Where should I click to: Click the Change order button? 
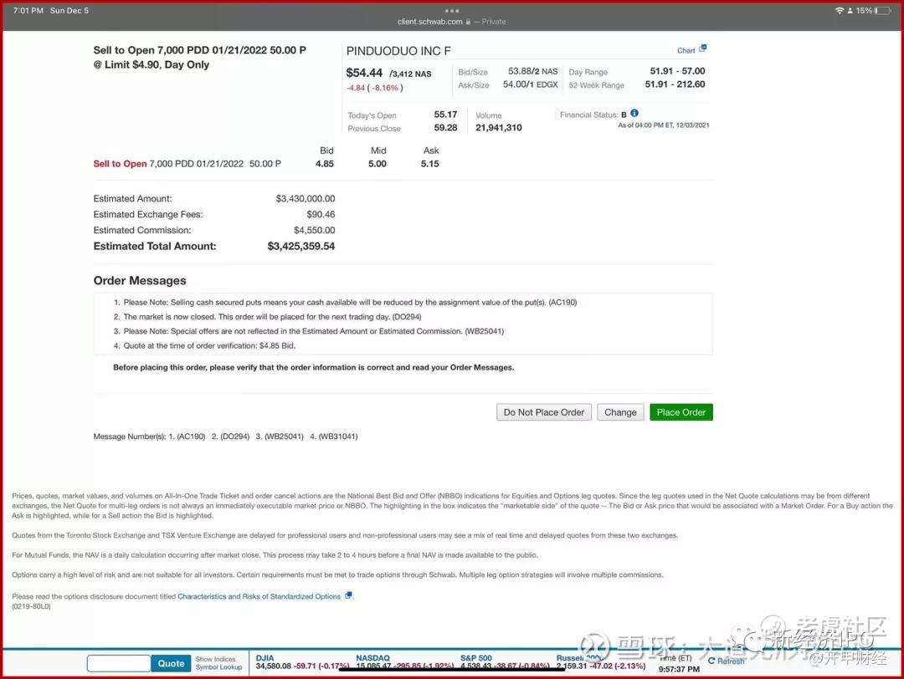pos(620,412)
